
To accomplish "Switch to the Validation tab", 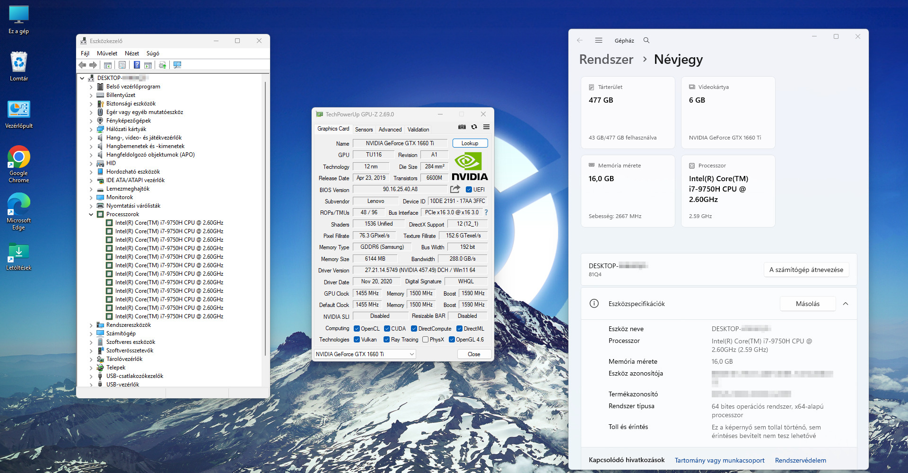I will tap(419, 129).
